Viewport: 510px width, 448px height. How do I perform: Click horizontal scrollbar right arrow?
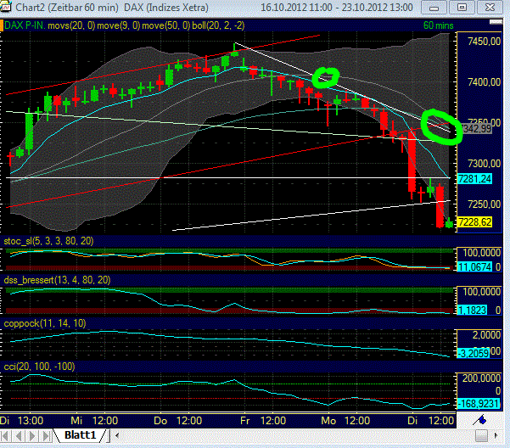click(496, 435)
